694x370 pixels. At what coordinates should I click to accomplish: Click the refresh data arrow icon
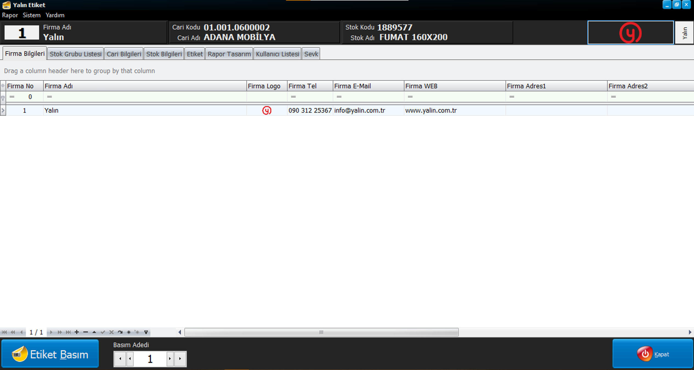coord(120,332)
